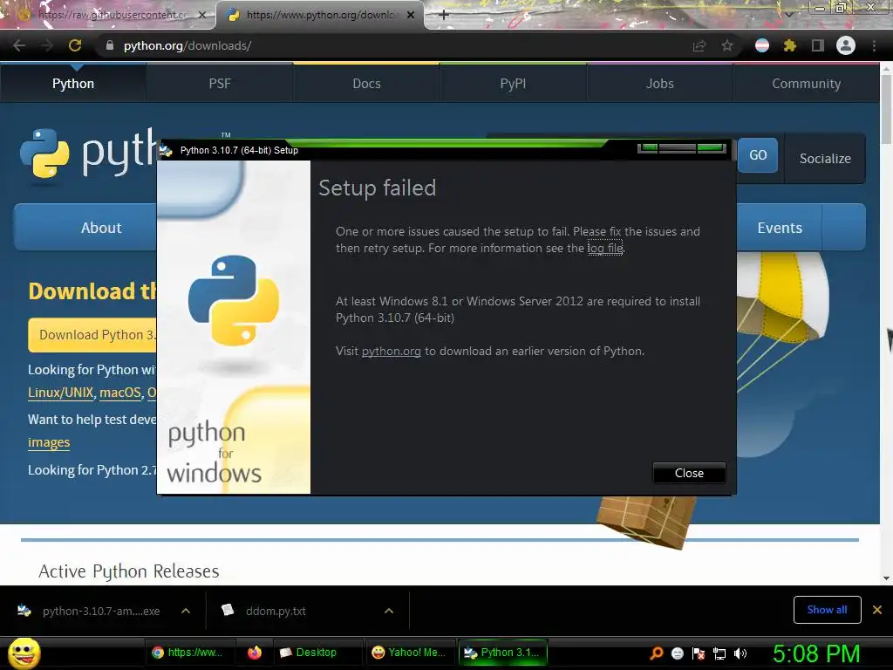This screenshot has height=670, width=893.
Task: Click the search magnifier tray icon
Action: pos(656,653)
